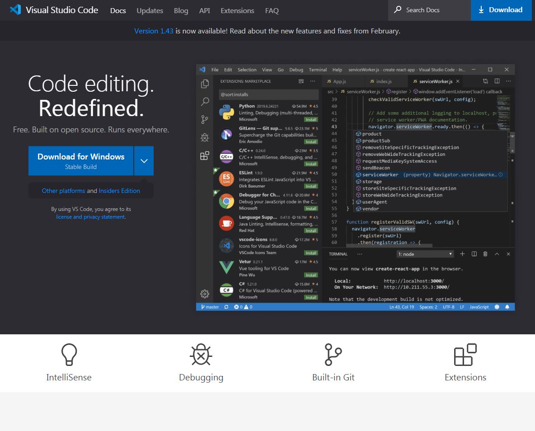
Task: Click Install button for Python extension
Action: tap(311, 120)
